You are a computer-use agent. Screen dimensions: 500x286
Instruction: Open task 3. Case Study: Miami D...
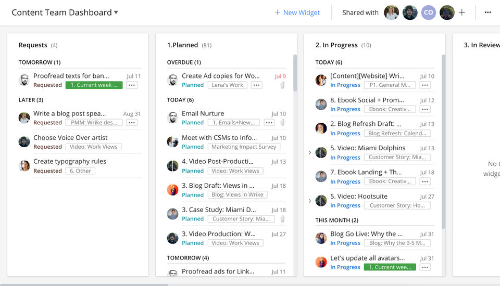219,210
